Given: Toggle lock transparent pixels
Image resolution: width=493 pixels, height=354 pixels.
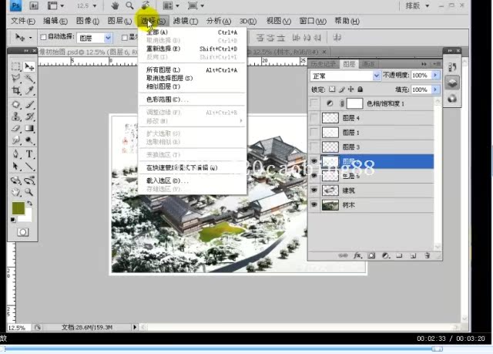Looking at the screenshot, I should [x=332, y=89].
